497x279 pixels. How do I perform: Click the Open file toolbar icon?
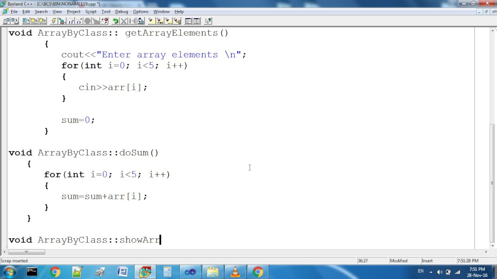6,21
